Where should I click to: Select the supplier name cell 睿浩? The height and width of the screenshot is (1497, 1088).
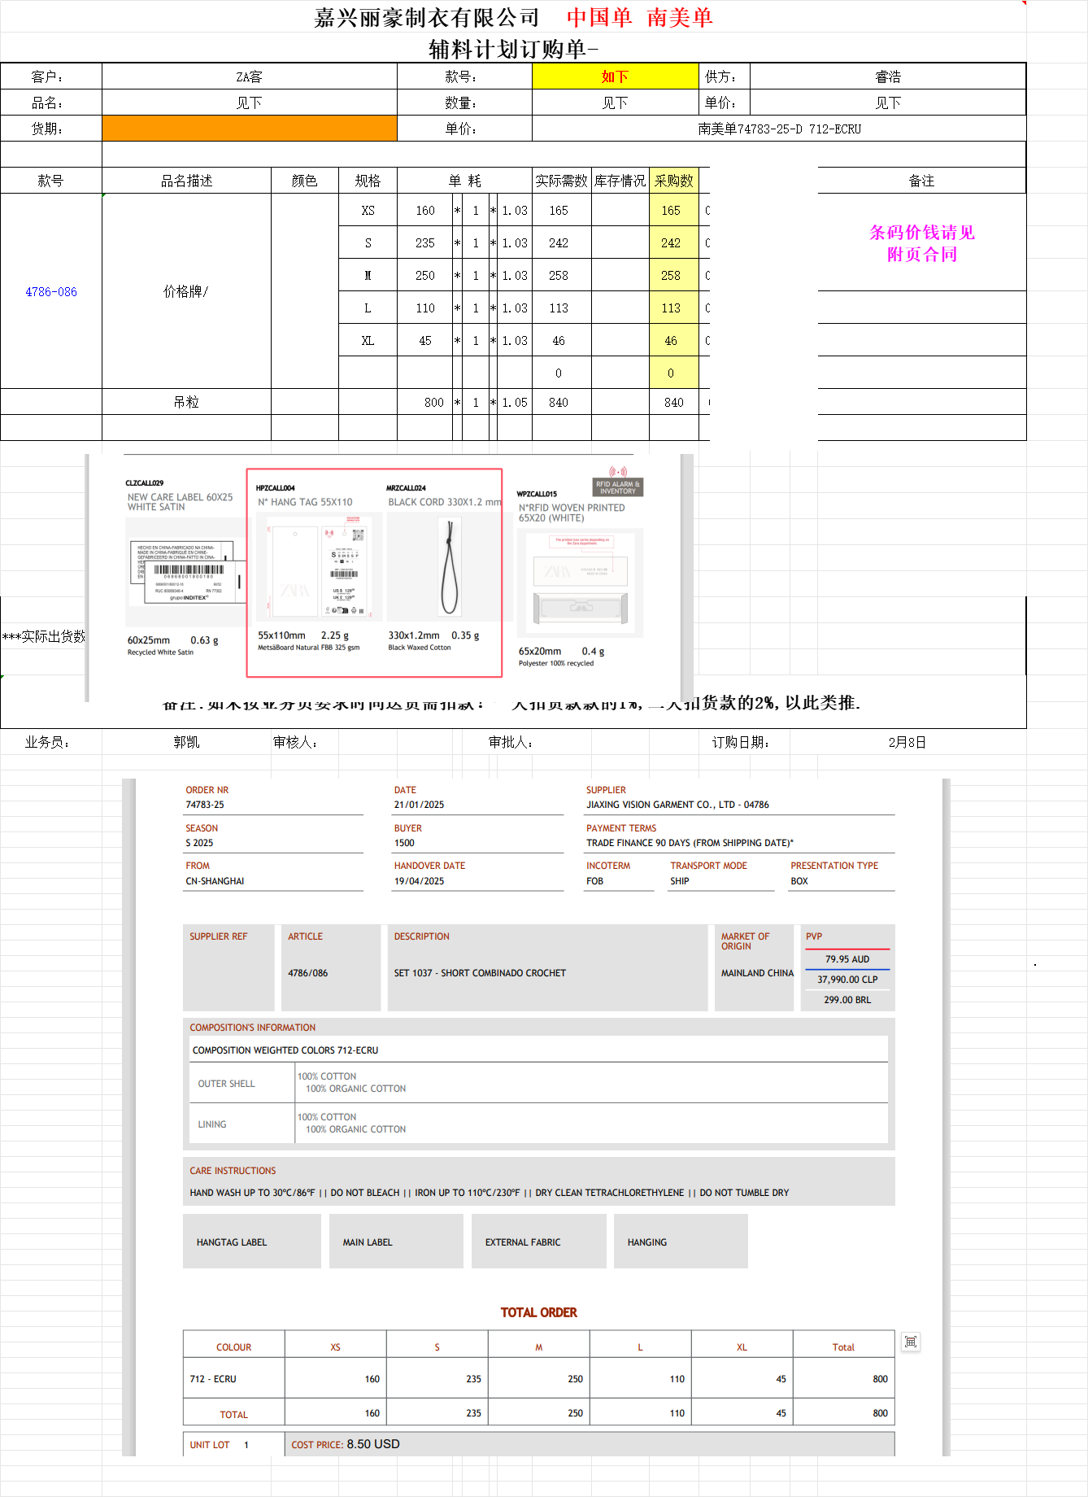point(887,76)
